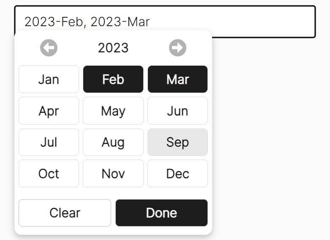Pick October in the month grid
This screenshot has width=330, height=240.
(x=49, y=173)
